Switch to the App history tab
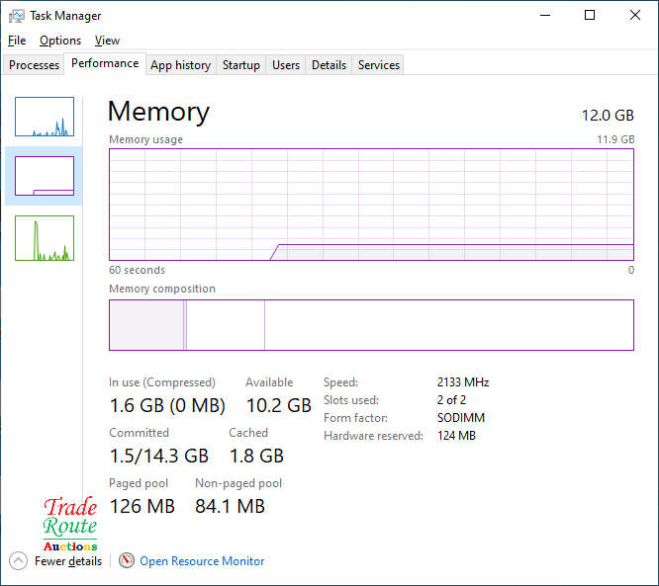This screenshot has width=659, height=586. [x=180, y=65]
